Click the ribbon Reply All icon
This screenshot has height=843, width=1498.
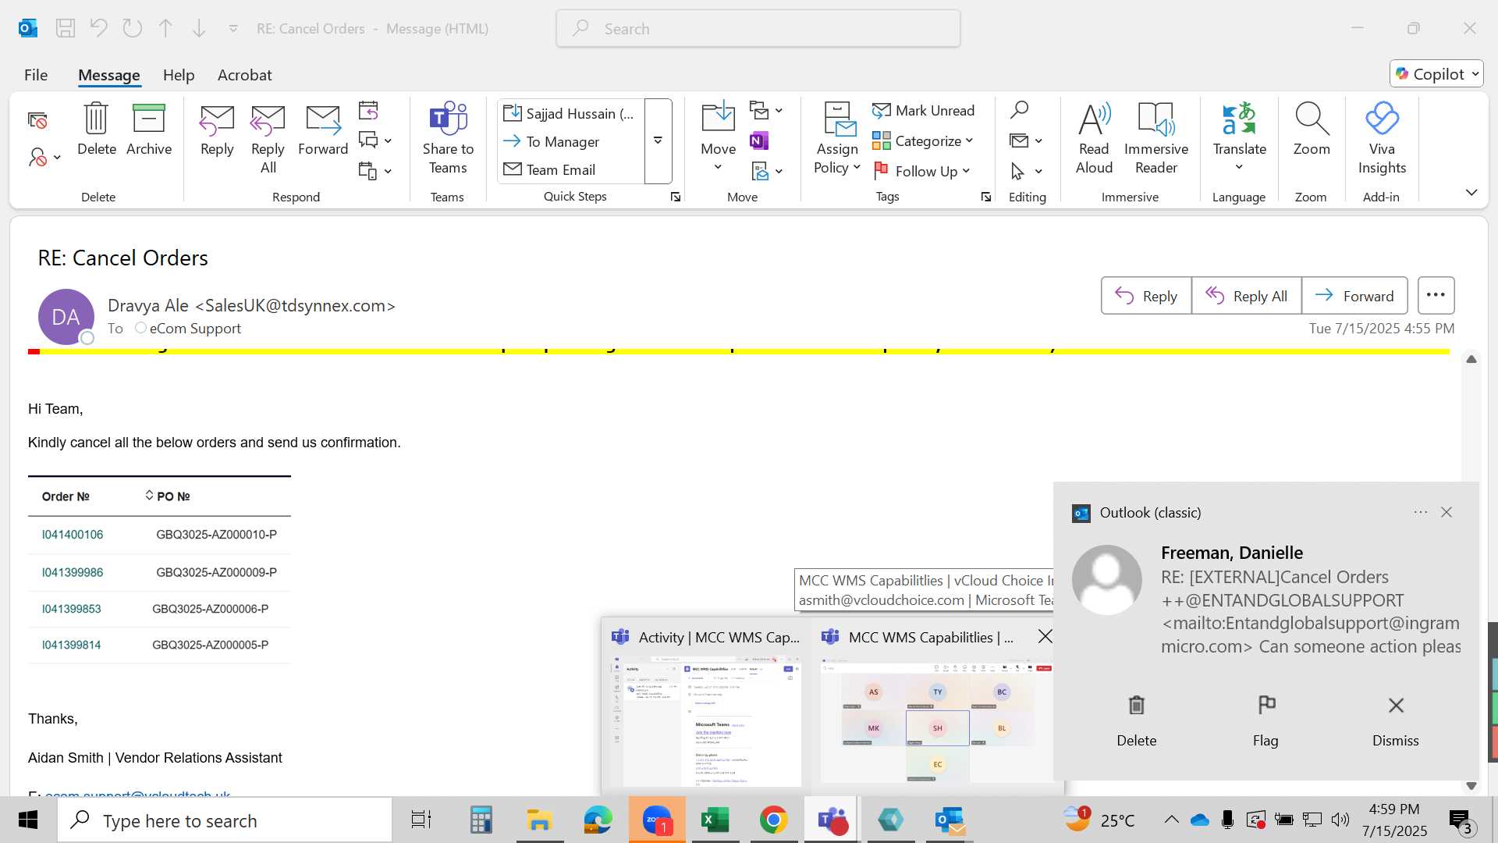pos(268,139)
